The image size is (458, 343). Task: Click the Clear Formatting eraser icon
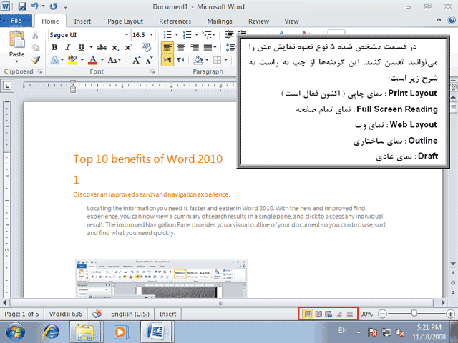pyautogui.click(x=146, y=47)
